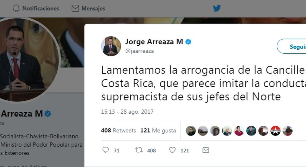
Task: Click the retweet arrows icon
Action: pos(139,150)
